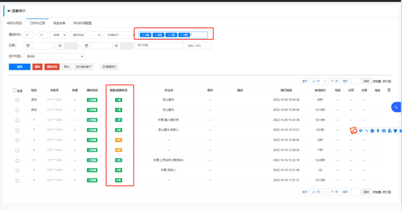Click the 45秒 call duration cell
Screen dimensions: 402x211
click(320, 100)
